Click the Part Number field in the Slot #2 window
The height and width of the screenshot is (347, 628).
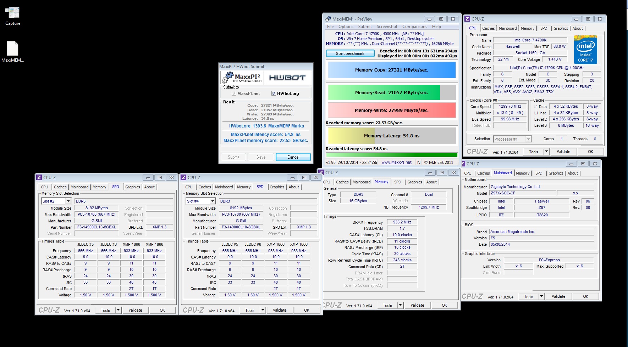(x=97, y=227)
